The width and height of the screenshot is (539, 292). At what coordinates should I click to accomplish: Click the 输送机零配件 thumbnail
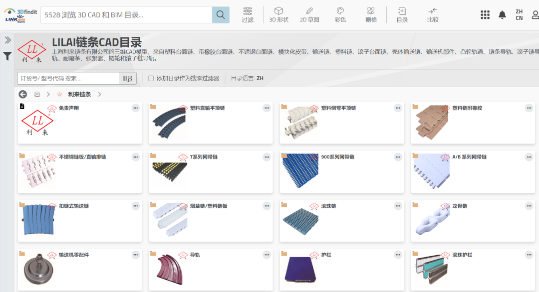click(x=38, y=269)
